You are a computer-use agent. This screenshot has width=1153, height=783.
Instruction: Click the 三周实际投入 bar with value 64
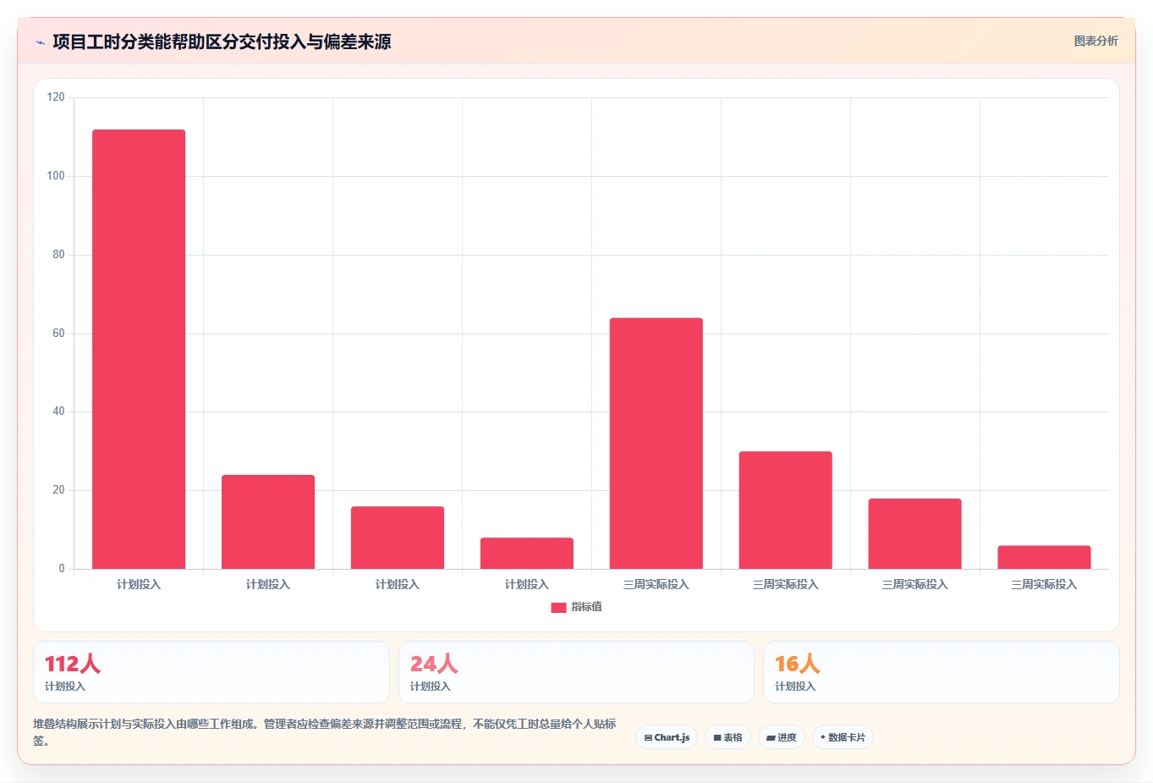(656, 444)
